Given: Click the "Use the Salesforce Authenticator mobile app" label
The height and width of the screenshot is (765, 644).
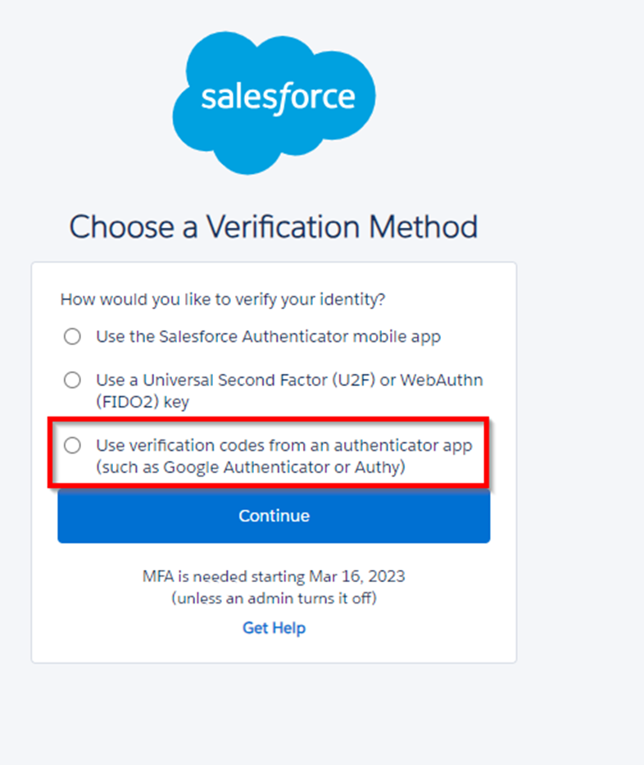Looking at the screenshot, I should [x=268, y=337].
